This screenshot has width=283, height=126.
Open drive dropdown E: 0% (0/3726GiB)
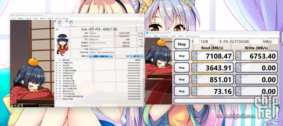[x=240, y=42]
